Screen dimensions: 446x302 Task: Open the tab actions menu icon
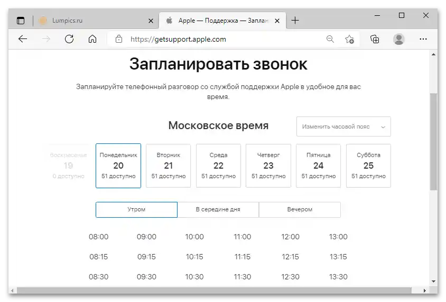pos(21,21)
